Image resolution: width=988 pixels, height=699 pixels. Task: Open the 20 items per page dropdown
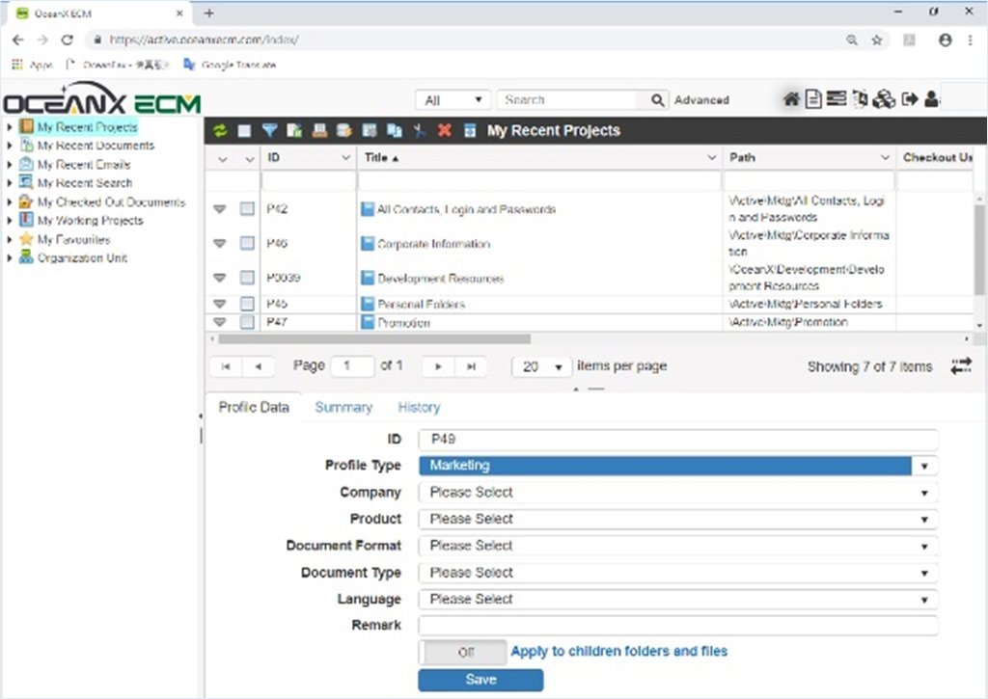click(x=542, y=366)
